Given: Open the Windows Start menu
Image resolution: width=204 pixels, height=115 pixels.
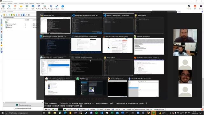Looking at the screenshot, I should click(3, 113).
